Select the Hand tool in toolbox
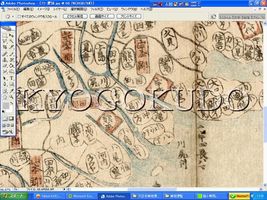Image resolution: width=267 pixels, height=200 pixels. click(x=5, y=97)
